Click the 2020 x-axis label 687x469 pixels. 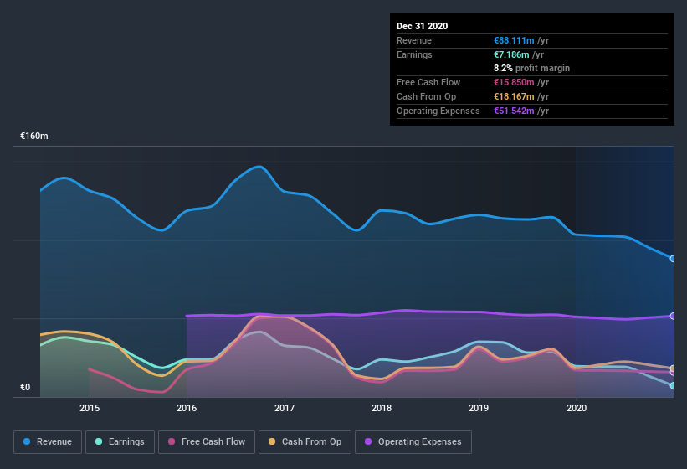pyautogui.click(x=577, y=408)
